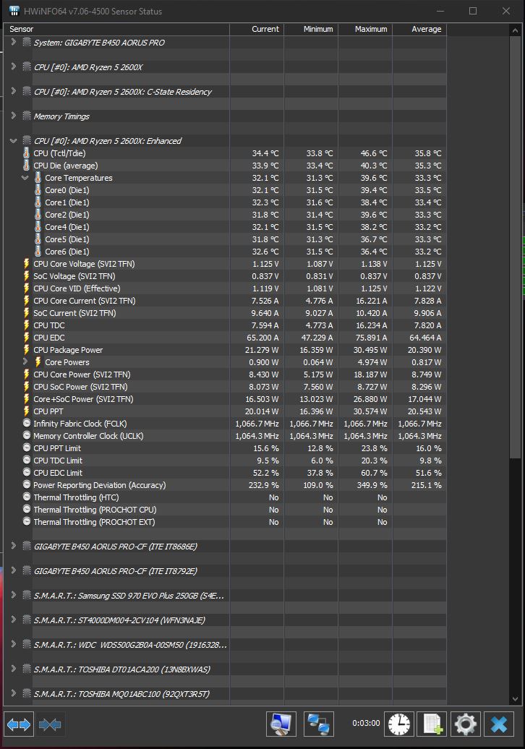Image resolution: width=525 pixels, height=749 pixels.
Task: Click round icon of CPU EDC Limit
Action: click(x=27, y=472)
